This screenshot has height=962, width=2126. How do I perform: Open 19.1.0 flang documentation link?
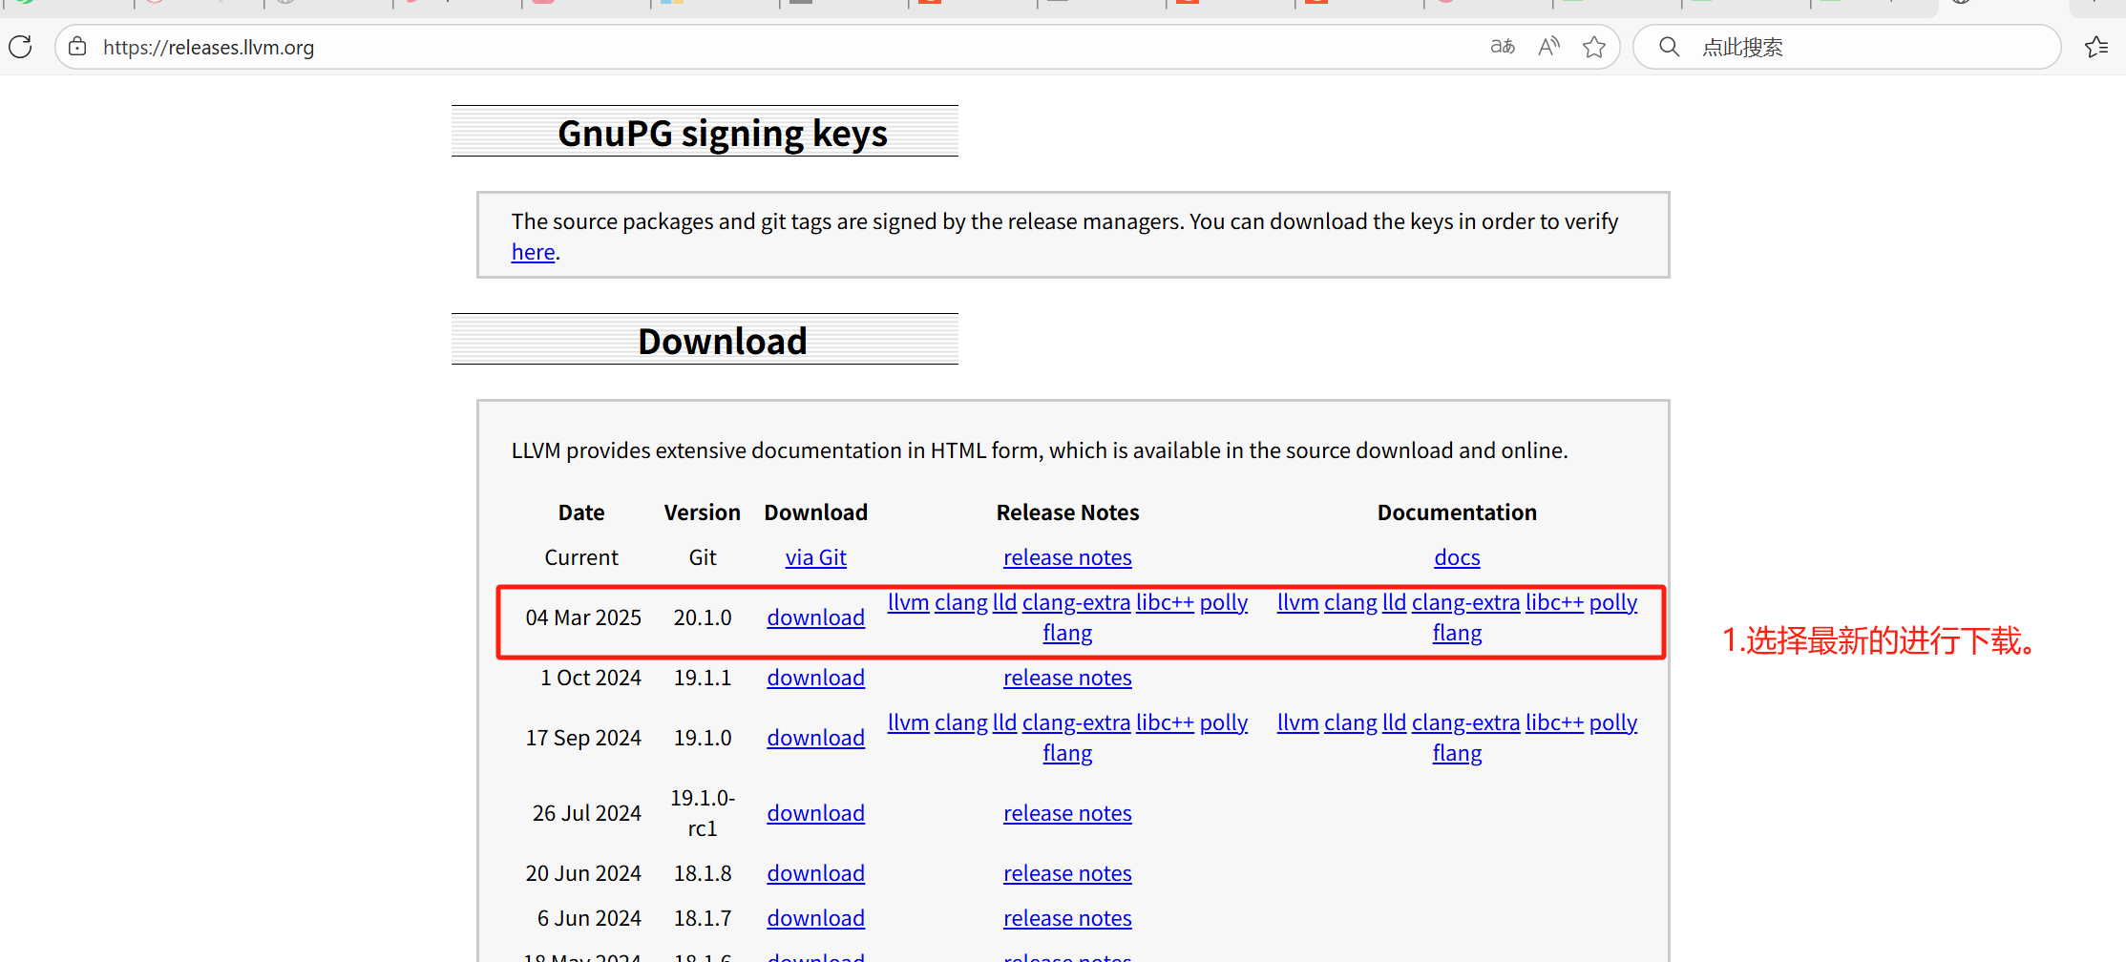pos(1457,753)
